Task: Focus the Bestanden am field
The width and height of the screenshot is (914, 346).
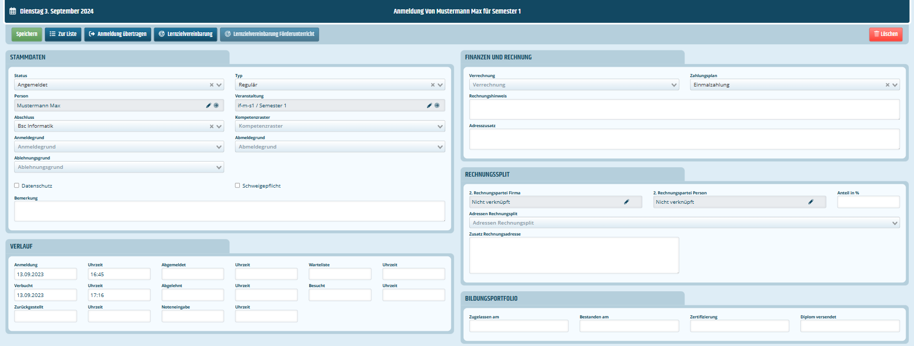Action: pos(629,326)
